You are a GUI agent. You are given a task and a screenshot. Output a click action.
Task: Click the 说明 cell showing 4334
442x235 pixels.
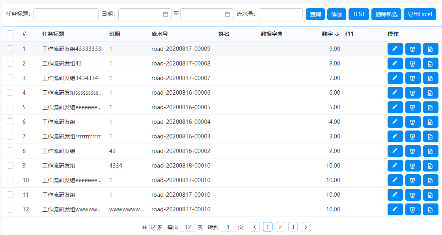116,166
